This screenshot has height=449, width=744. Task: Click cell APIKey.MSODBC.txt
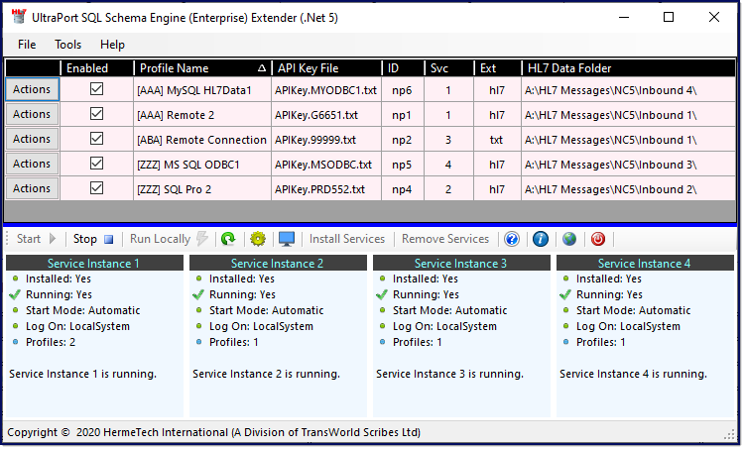point(326,165)
